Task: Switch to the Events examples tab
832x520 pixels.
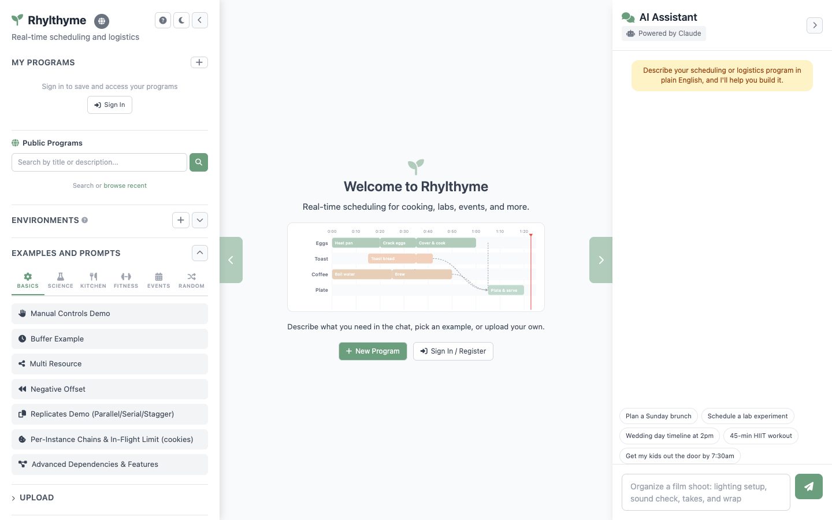Action: pyautogui.click(x=159, y=280)
